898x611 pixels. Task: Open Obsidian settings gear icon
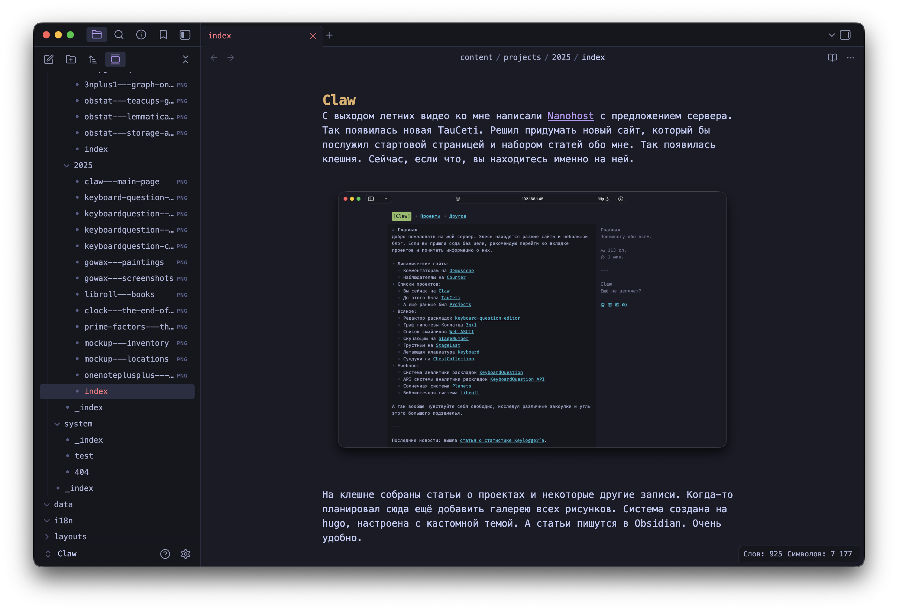186,554
